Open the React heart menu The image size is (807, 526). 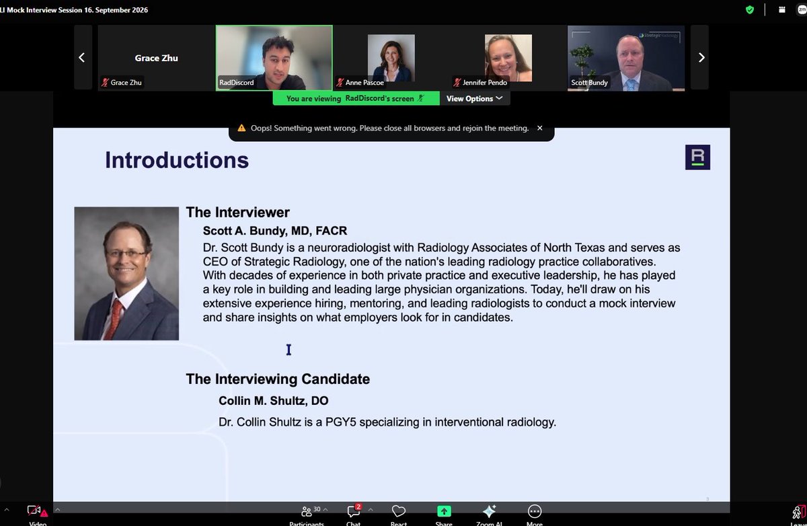click(399, 515)
